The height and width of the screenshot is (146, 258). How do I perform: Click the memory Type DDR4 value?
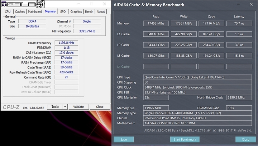[x=32, y=21]
